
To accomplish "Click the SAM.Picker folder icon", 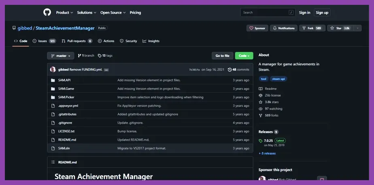I will coord(53,97).
